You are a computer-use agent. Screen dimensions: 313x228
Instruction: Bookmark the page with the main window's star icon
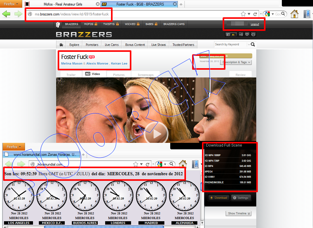point(243,14)
